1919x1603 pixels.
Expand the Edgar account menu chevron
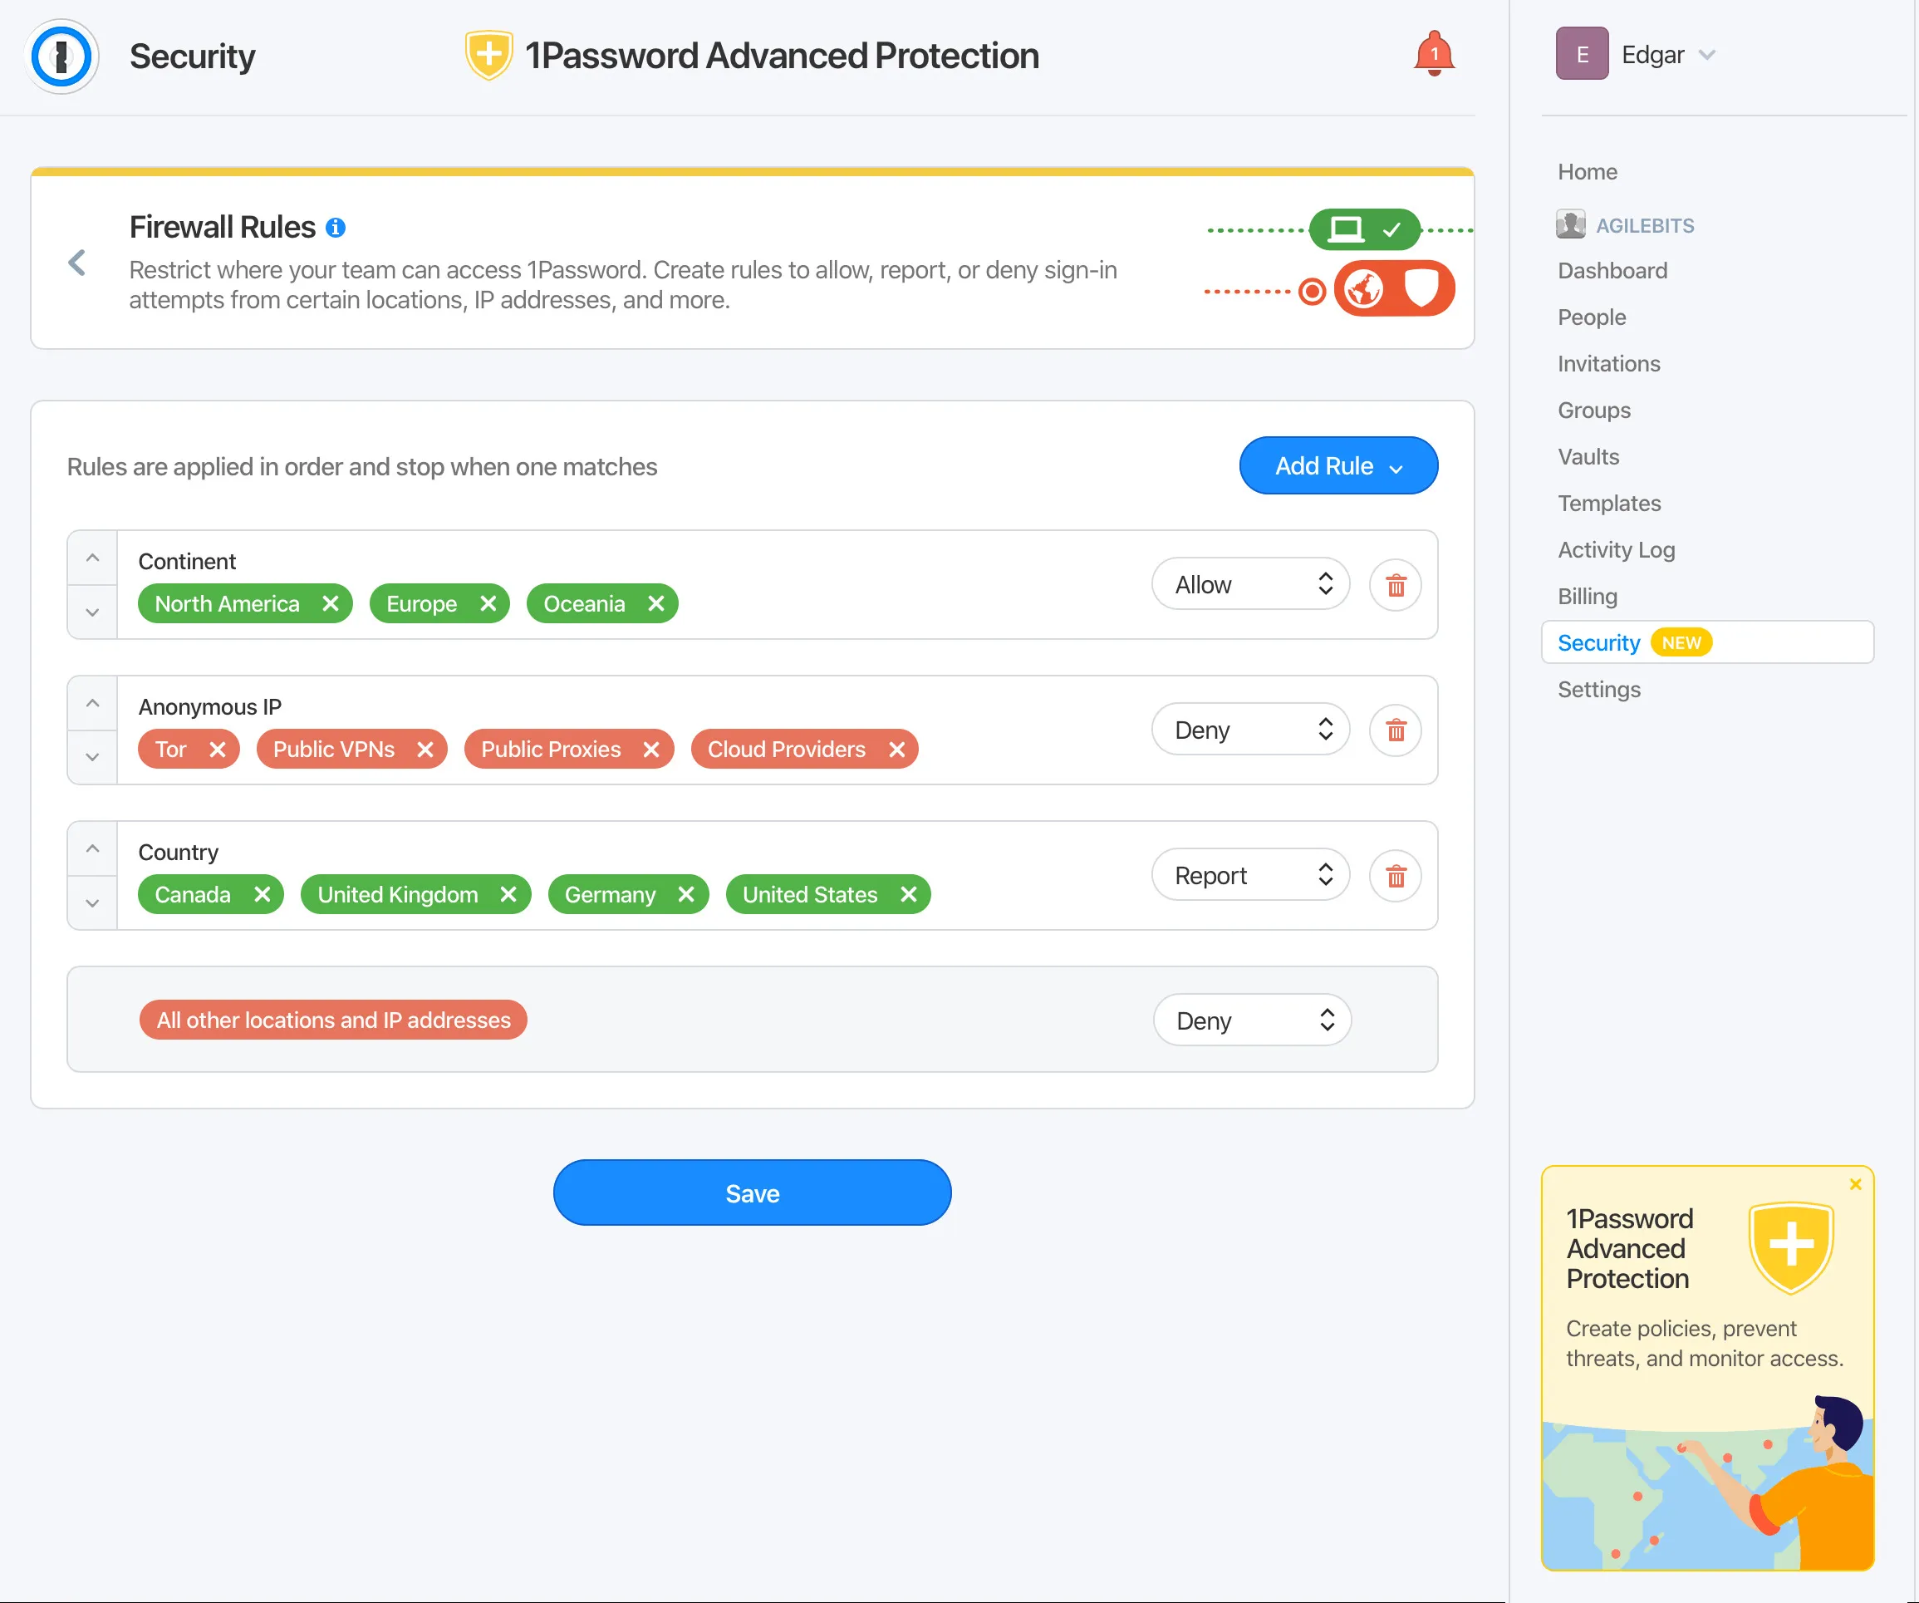pyautogui.click(x=1706, y=55)
